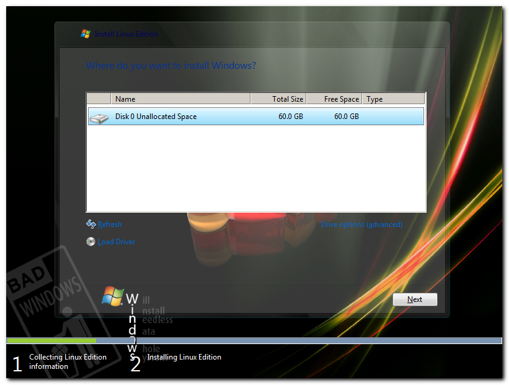
Task: Sort by the Total Size column header
Action: tap(278, 99)
